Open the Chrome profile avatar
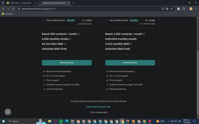The height and width of the screenshot is (124, 199). pyautogui.click(x=191, y=9)
